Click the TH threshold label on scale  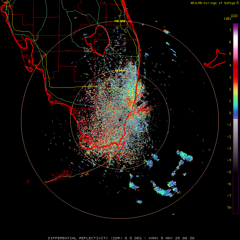click(229, 207)
